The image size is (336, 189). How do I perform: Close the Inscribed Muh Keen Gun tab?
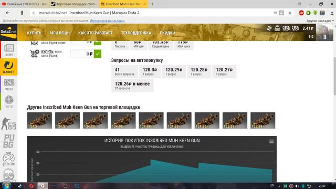(x=145, y=4)
